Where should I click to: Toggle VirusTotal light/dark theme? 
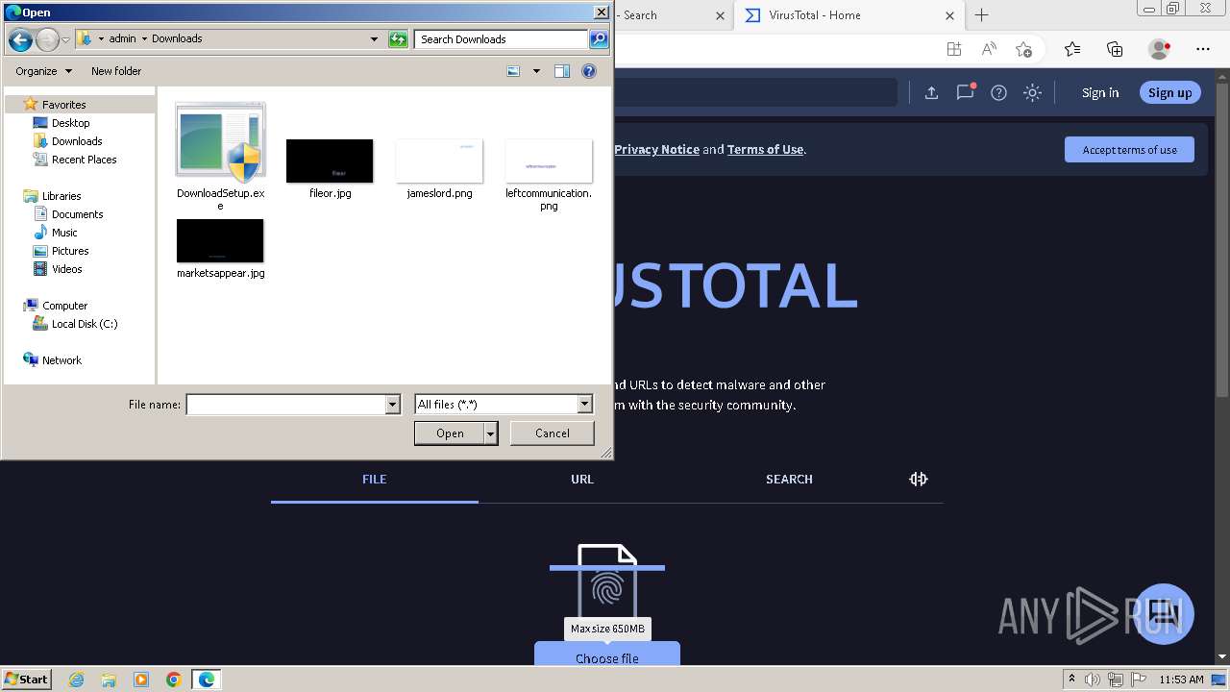(x=1032, y=93)
